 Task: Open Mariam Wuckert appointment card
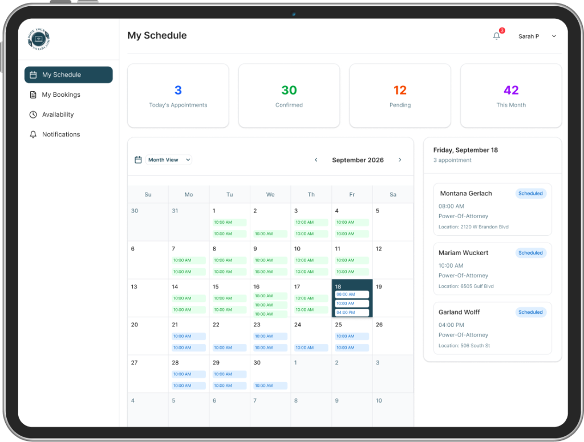click(x=492, y=269)
